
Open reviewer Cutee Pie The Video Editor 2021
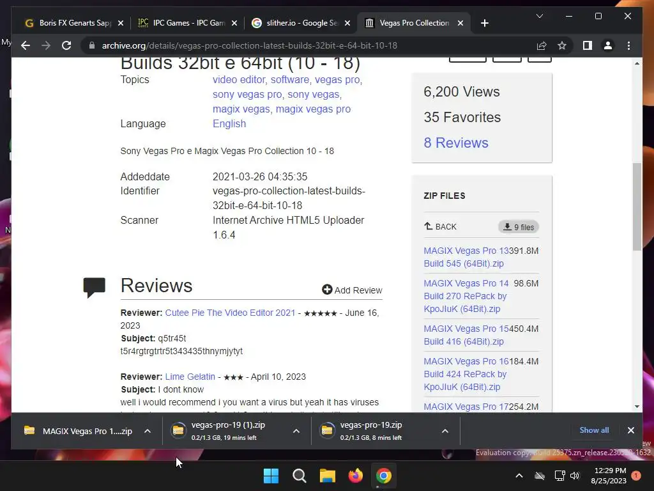click(x=230, y=313)
